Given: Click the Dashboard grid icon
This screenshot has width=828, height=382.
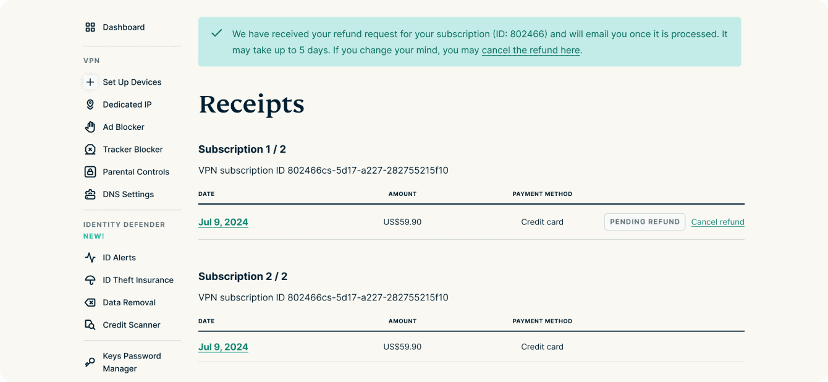Looking at the screenshot, I should [90, 27].
